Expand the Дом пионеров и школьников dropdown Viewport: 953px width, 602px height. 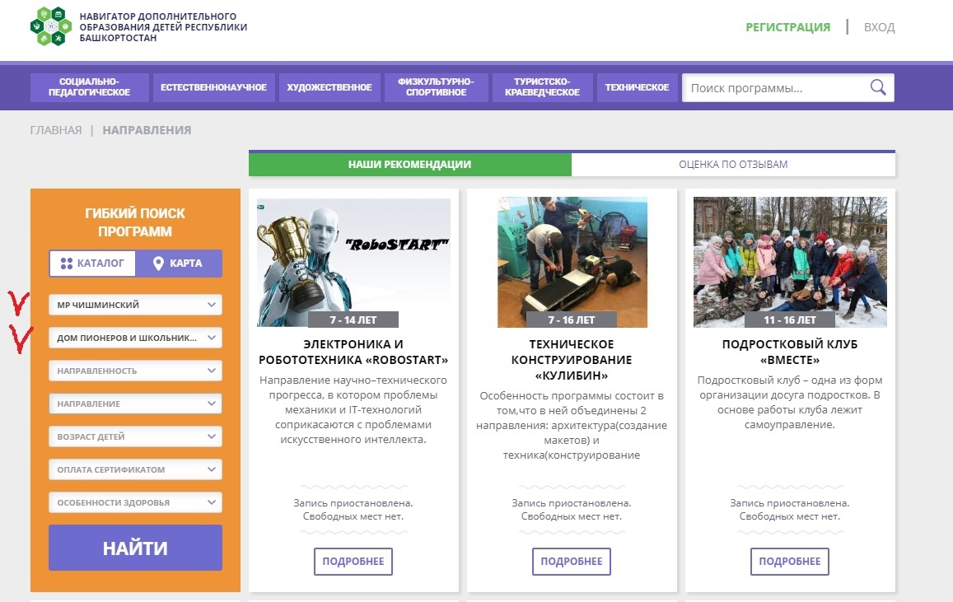click(x=135, y=338)
